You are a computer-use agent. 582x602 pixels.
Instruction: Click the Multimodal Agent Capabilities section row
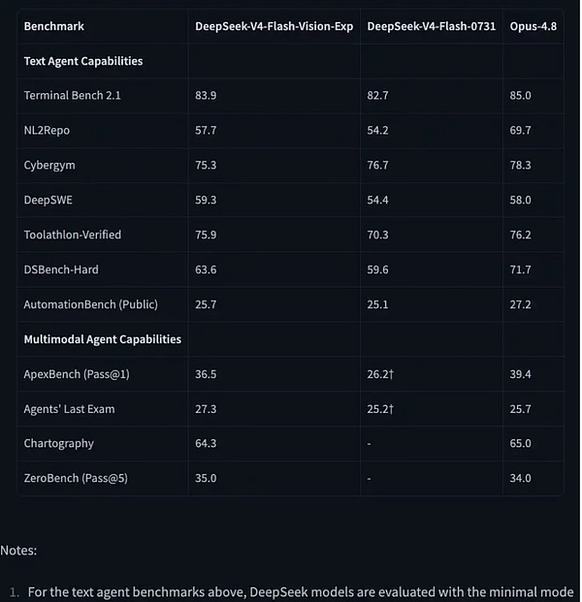(x=290, y=339)
